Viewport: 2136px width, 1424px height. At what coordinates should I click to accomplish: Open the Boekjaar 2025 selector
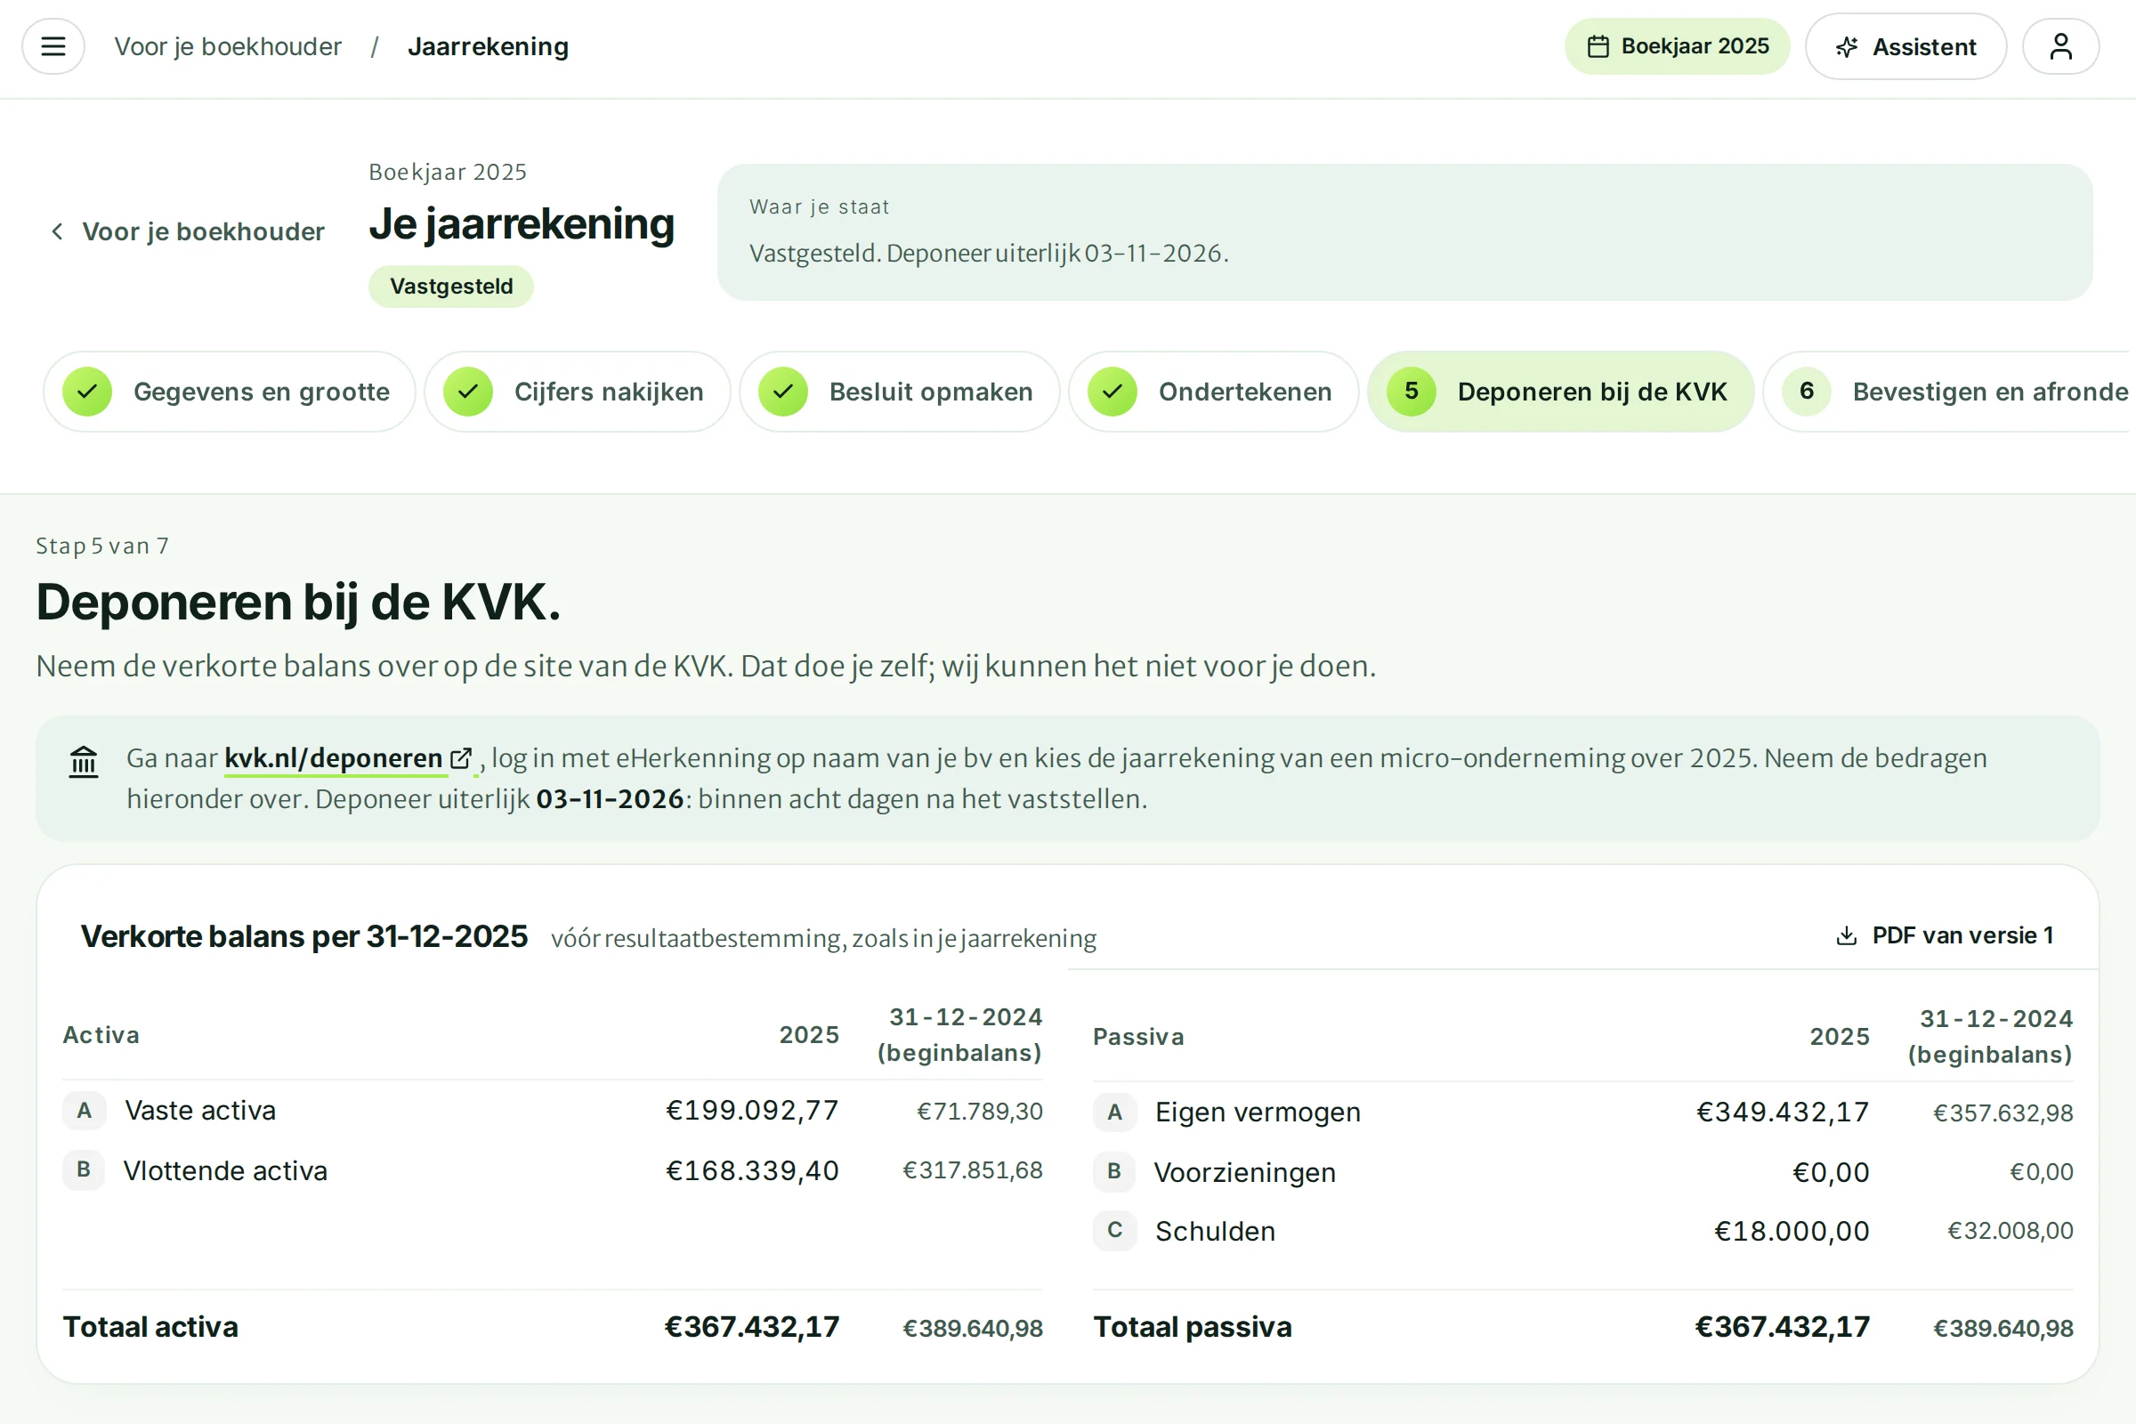point(1677,46)
